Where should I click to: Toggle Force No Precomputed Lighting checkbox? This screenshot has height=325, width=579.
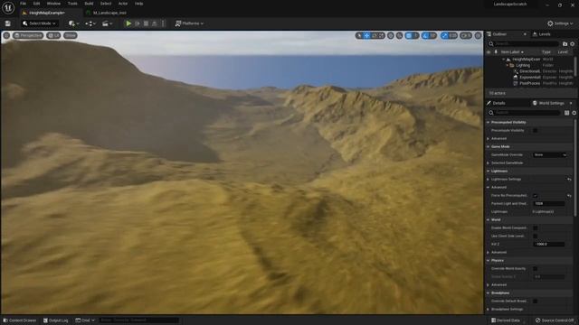535,195
